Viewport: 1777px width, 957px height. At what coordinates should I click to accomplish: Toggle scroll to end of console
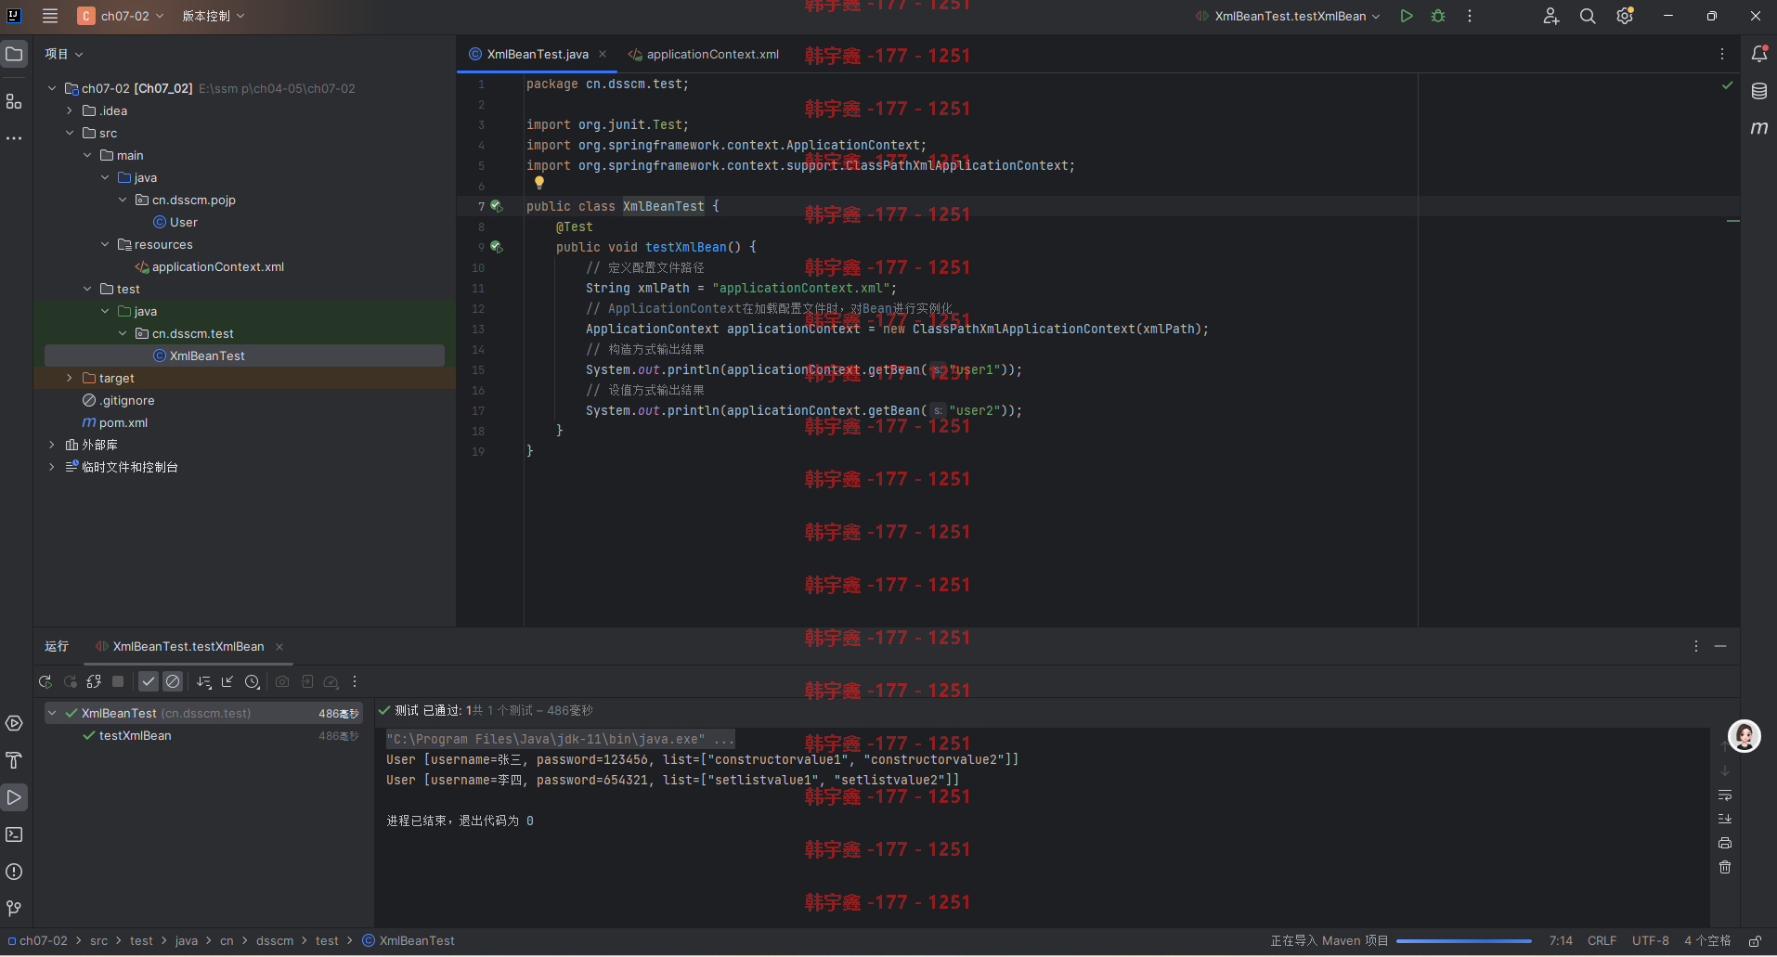coord(1725,819)
